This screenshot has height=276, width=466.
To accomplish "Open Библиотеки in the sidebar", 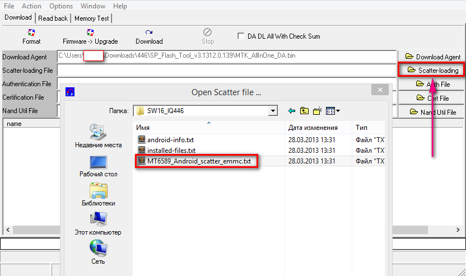I will pyautogui.click(x=99, y=195).
